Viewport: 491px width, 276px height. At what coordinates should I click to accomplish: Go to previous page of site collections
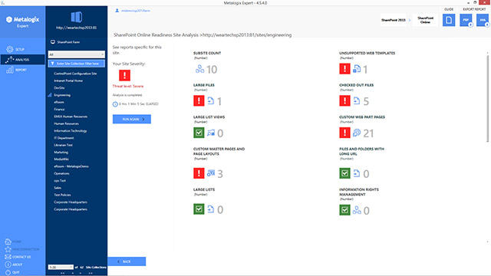(73, 274)
